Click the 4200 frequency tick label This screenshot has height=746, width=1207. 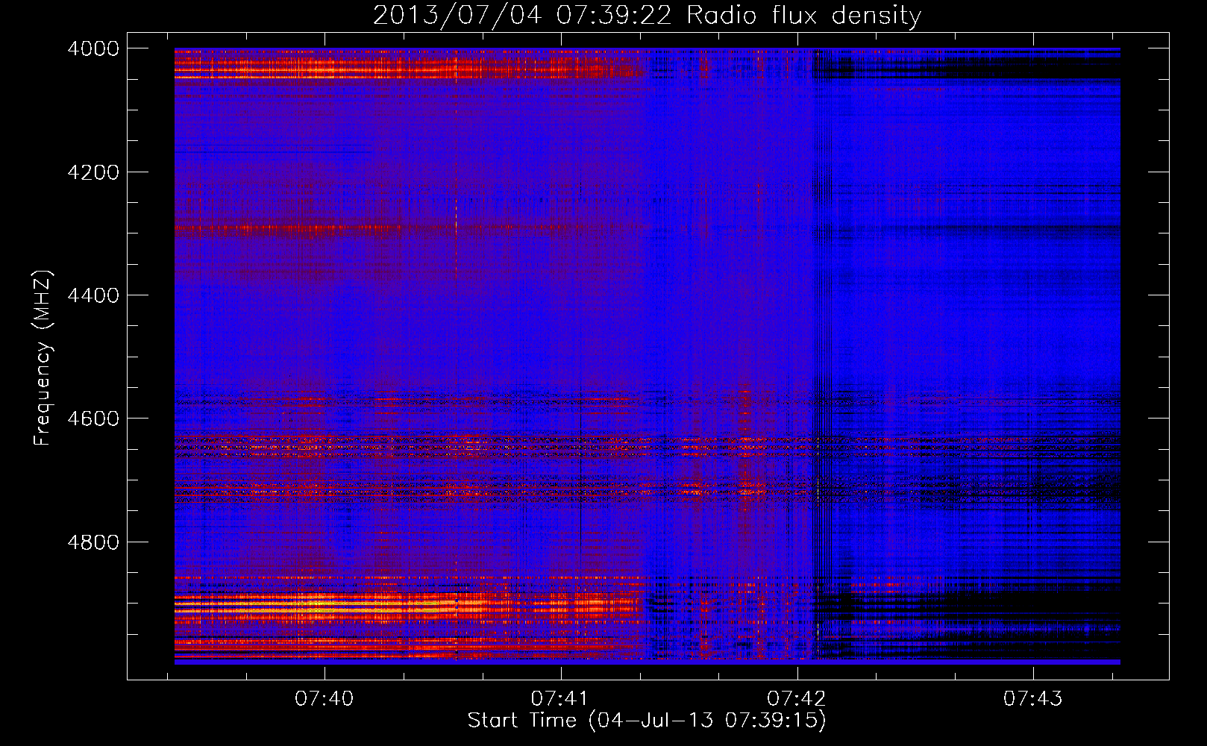(93, 172)
